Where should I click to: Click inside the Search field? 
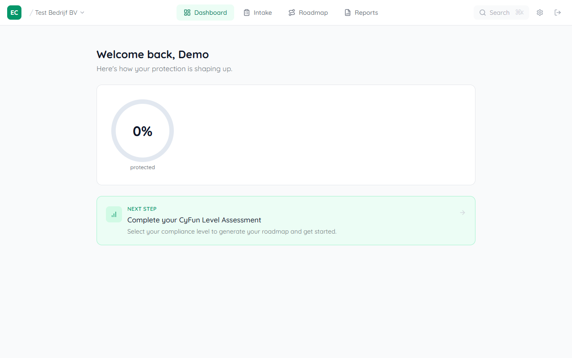point(500,13)
